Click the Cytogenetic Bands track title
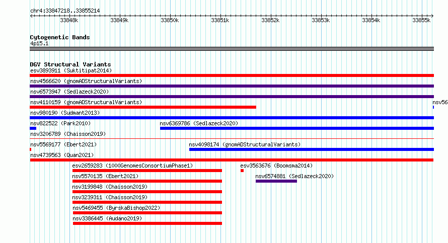This screenshot has width=448, height=243. (60, 37)
